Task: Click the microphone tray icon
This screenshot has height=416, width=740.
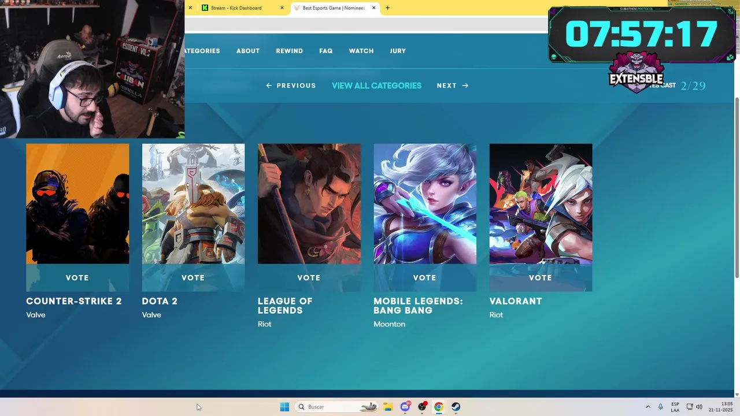Action: point(660,407)
